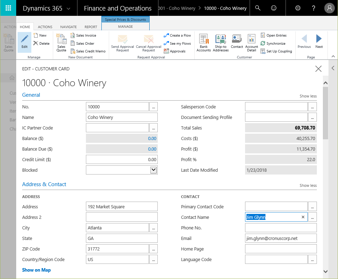Collapse the ribbon with the up chevron

pyautogui.click(x=333, y=56)
